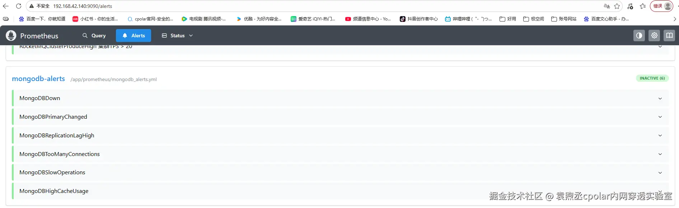Show more bookmarks overflow chevron

pyautogui.click(x=675, y=19)
